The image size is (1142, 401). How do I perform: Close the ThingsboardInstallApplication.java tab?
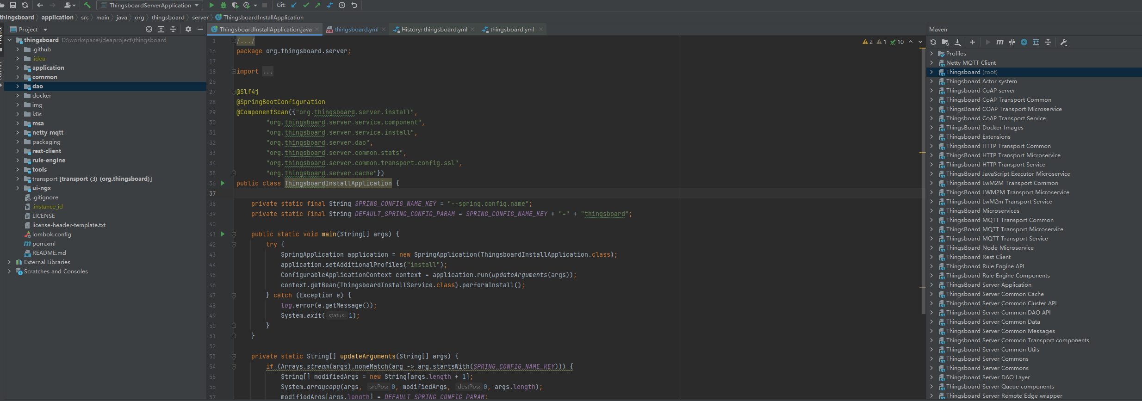coord(317,29)
